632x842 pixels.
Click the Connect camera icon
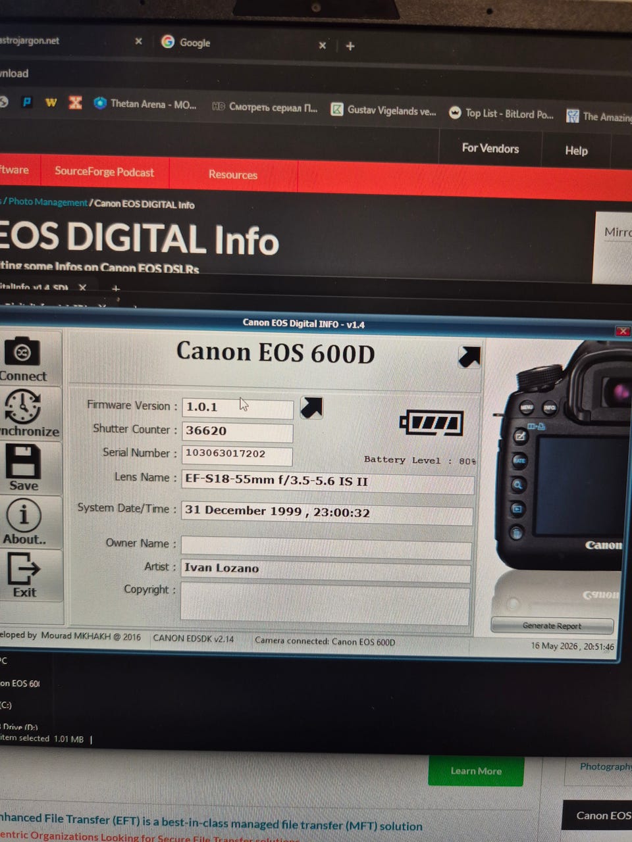pos(23,352)
